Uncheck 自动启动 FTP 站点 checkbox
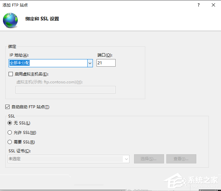The image size is (221, 191). click(x=8, y=107)
